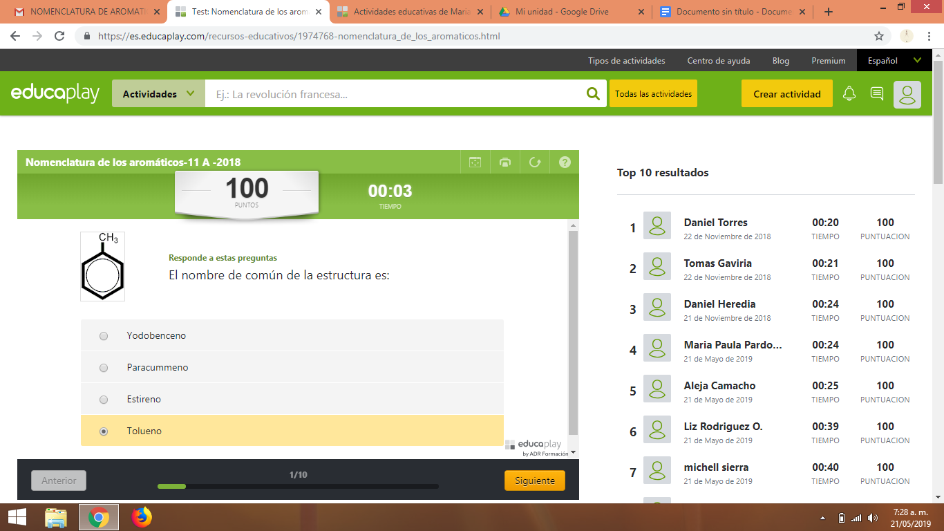Open Premium menu item
The width and height of the screenshot is (944, 531).
coord(829,61)
